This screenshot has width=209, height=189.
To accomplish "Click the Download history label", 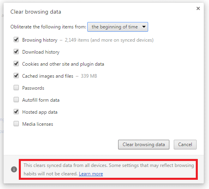I will [41, 52].
